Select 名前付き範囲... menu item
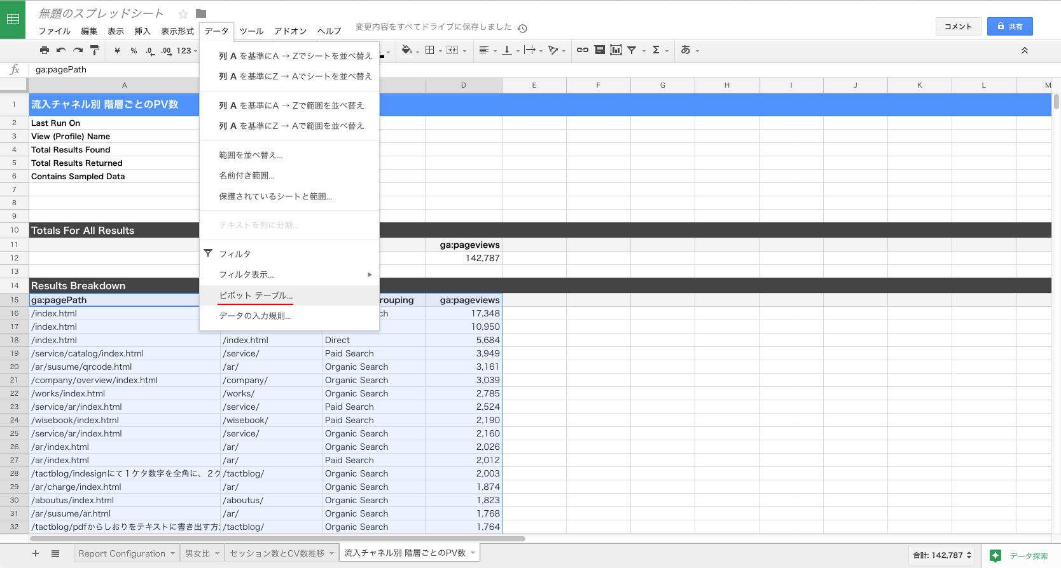 pyautogui.click(x=289, y=175)
